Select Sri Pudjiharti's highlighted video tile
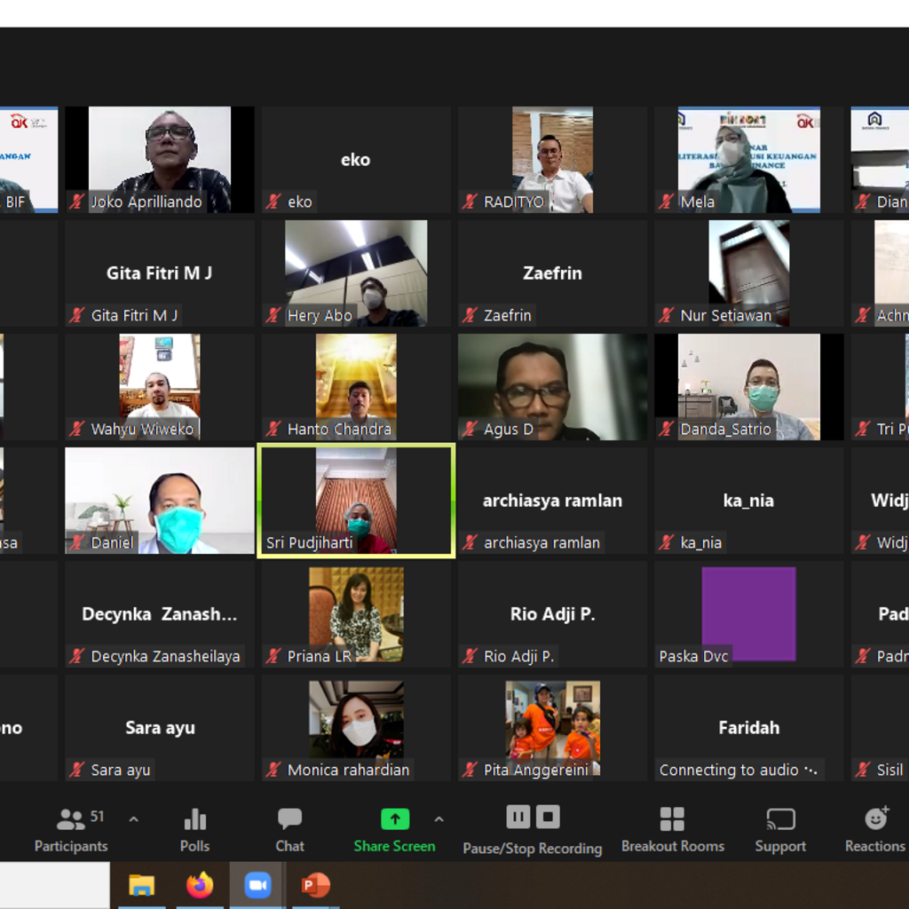Screen dimensions: 909x909 tap(356, 501)
